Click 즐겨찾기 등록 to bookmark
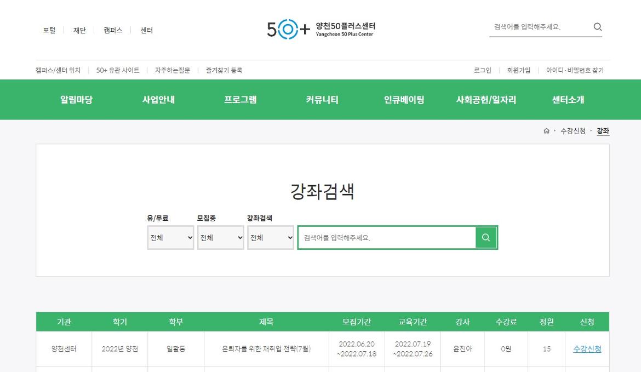Image resolution: width=641 pixels, height=372 pixels. [x=222, y=70]
